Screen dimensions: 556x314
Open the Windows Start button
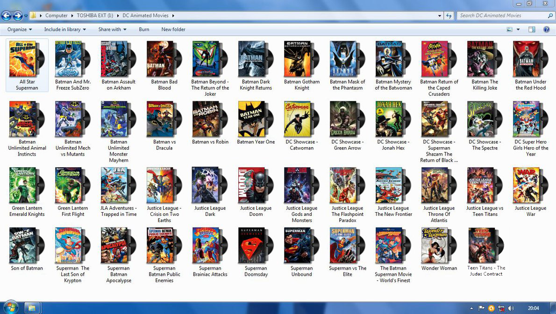click(x=10, y=307)
